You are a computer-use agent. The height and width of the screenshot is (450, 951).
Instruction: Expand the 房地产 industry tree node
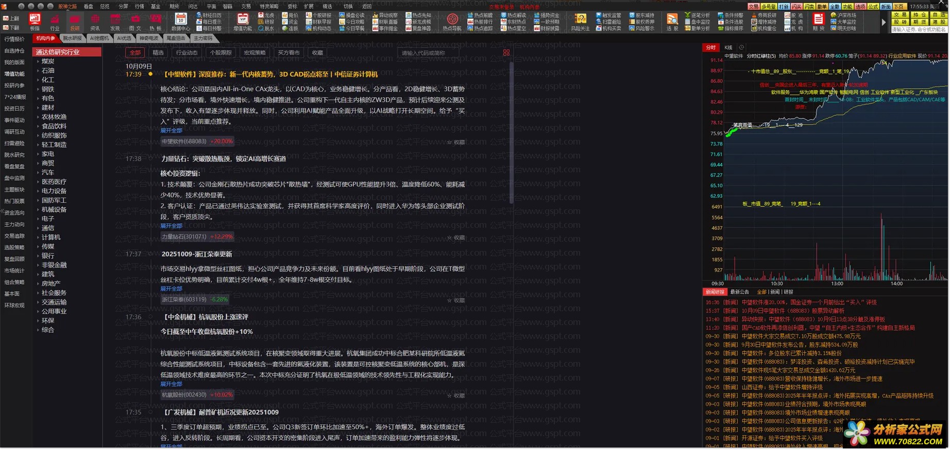38,283
